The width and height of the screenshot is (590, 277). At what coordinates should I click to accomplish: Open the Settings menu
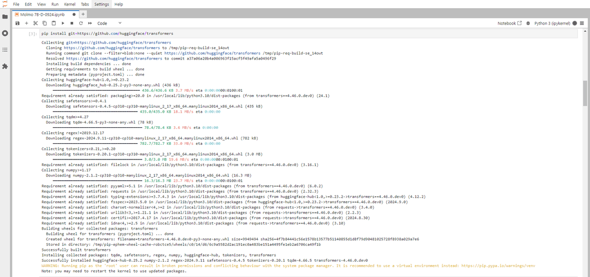pos(102,4)
